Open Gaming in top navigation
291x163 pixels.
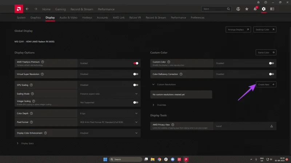pos(60,9)
